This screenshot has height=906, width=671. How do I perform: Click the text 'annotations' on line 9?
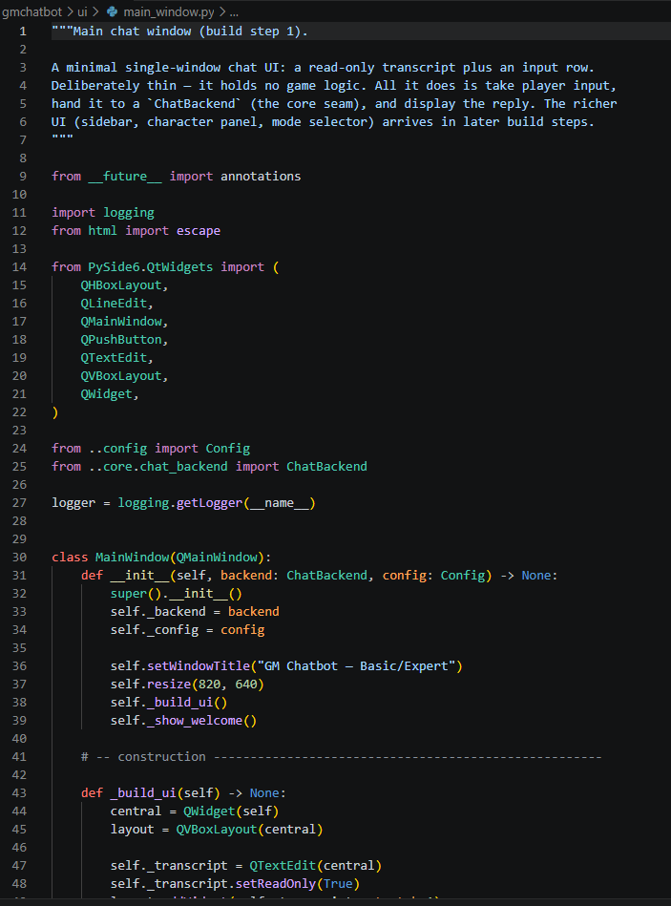click(x=261, y=177)
